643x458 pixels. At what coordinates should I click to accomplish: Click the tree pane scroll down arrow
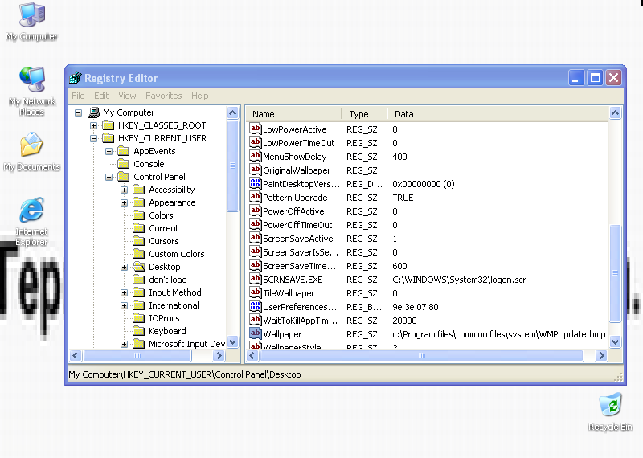[x=232, y=341]
